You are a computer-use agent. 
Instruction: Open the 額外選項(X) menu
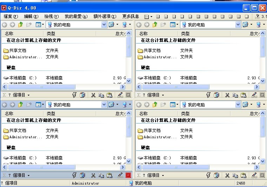(105, 16)
